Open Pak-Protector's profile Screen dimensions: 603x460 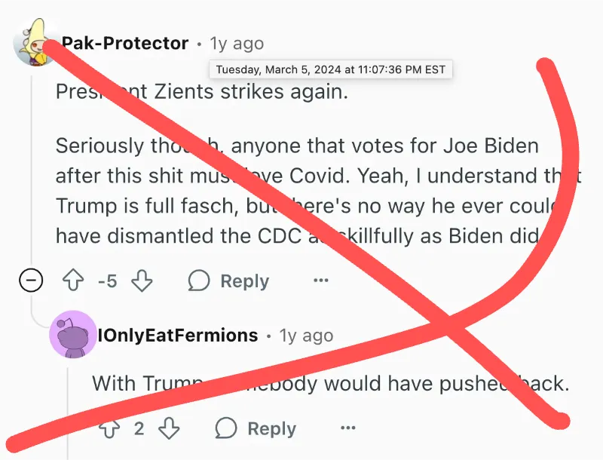pyautogui.click(x=124, y=43)
